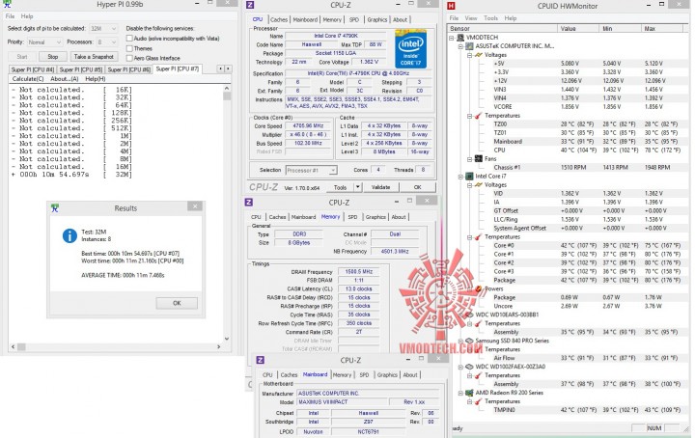Click the Intel Core i7 chip icon in HWMonitor

pyautogui.click(x=469, y=176)
